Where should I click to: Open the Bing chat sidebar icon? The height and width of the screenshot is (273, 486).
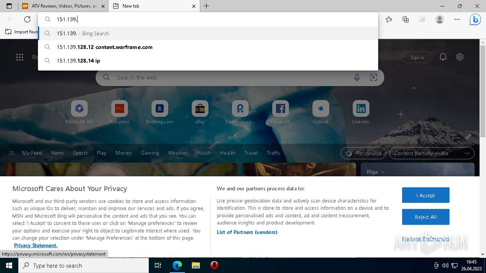[475, 19]
